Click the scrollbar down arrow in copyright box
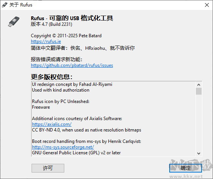The width and height of the screenshot is (213, 179). coord(199,154)
